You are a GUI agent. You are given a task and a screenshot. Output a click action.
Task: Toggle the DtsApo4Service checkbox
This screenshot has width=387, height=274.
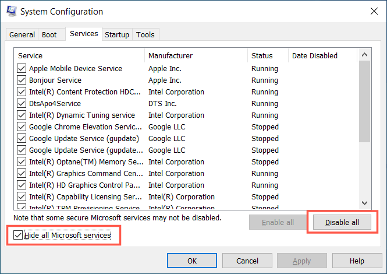tap(22, 104)
